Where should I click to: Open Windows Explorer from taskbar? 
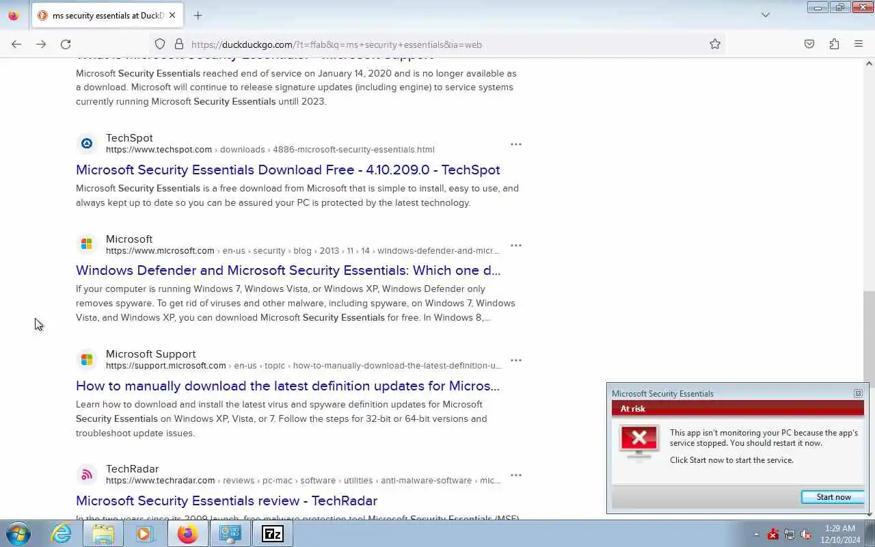tap(103, 533)
